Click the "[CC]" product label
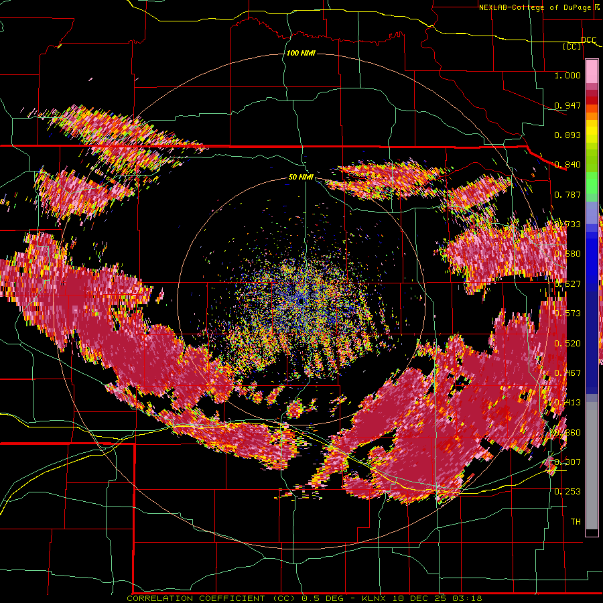 (572, 46)
